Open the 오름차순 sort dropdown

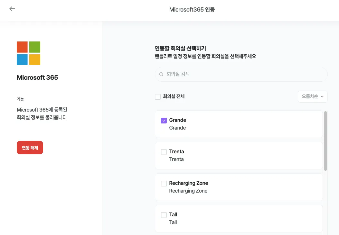click(x=313, y=96)
